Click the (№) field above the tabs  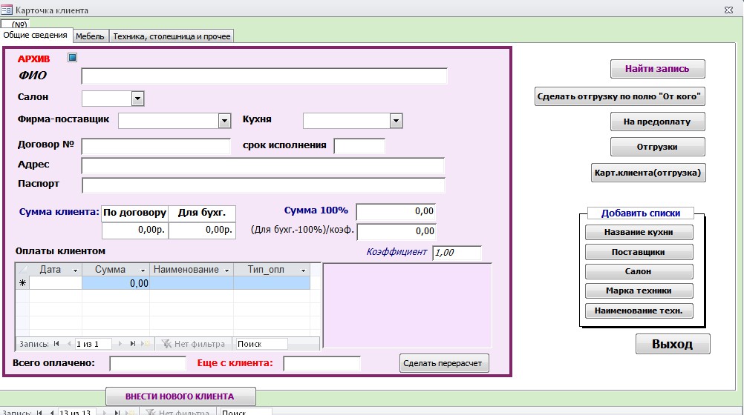point(15,24)
